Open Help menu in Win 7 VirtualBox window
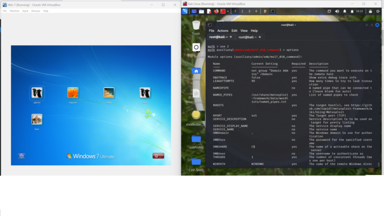 (x=45, y=11)
